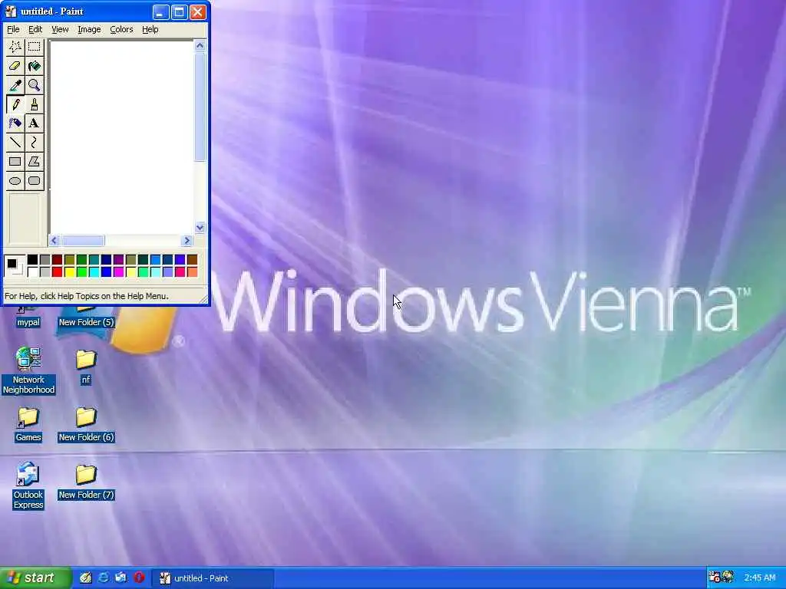The image size is (786, 589).
Task: Click the horizontal scroll left arrow
Action: tap(54, 240)
